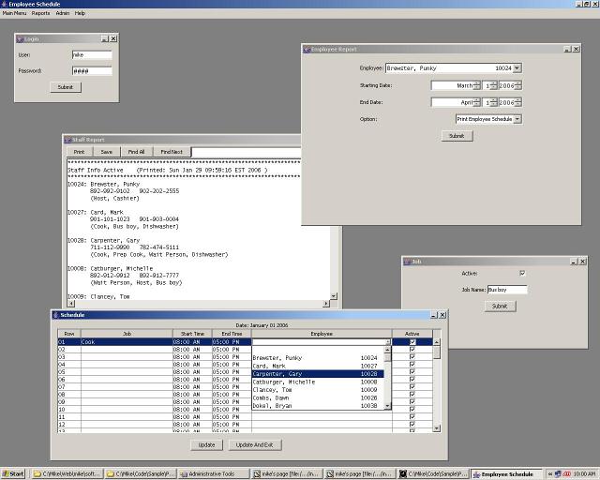Screen dimensions: 600x480
Task: Toggle Active checkbox in schedule row 04
Action: [x=412, y=365]
